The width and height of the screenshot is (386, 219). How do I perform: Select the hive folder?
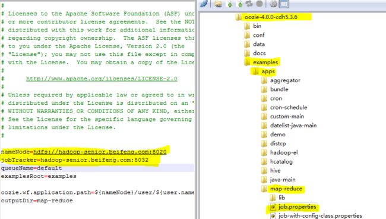pos(275,171)
